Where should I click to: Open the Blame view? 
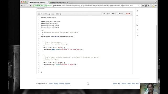(x=114, y=14)
